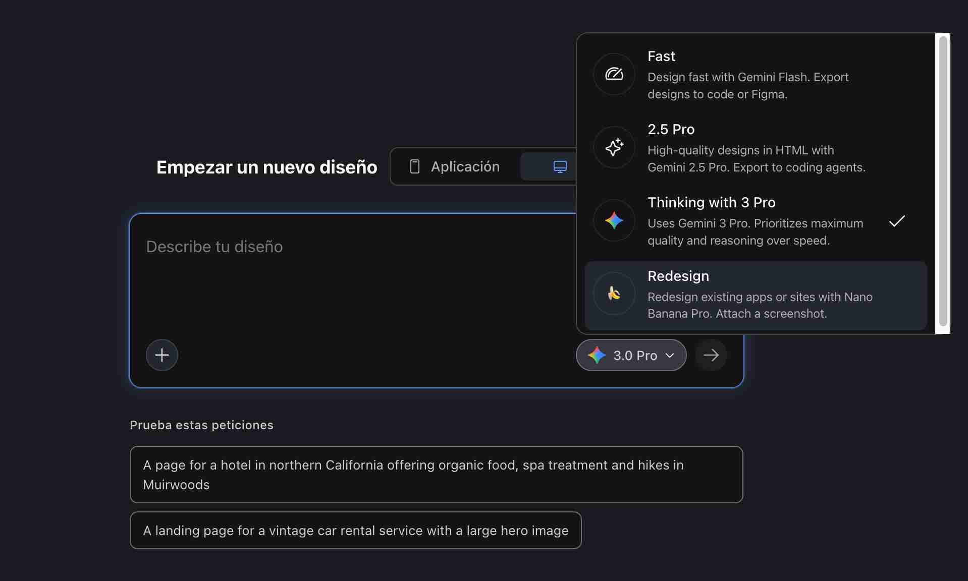Click the model menu scrollbar
Screen dimensions: 968x581
point(943,182)
